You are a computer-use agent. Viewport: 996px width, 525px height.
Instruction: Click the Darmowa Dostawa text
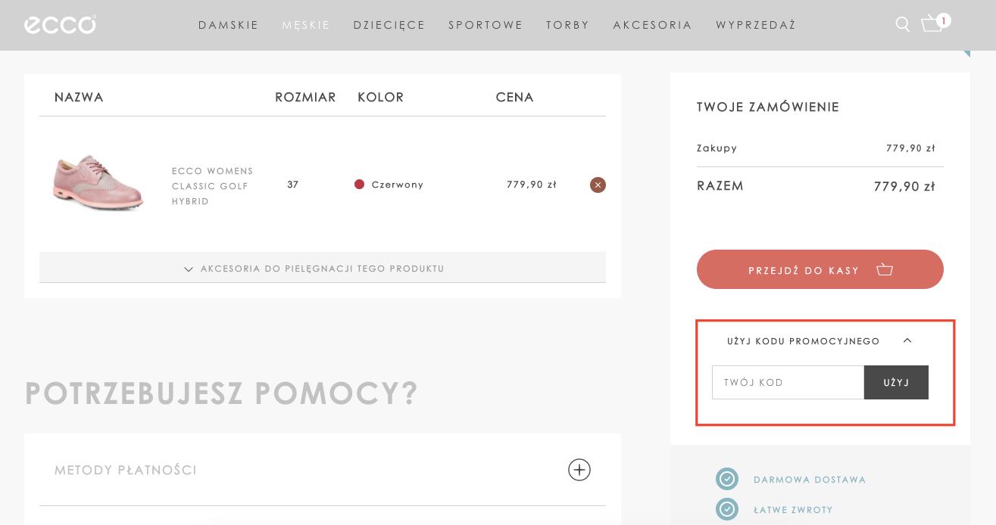(810, 480)
